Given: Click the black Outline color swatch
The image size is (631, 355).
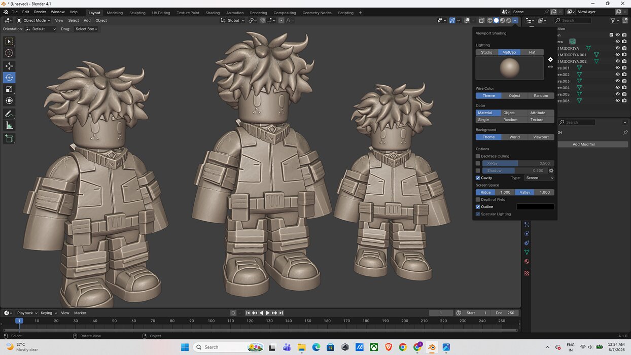Looking at the screenshot, I should coord(535,207).
